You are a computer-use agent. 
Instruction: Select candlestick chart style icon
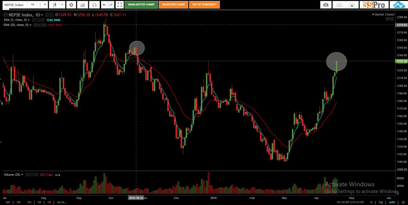click(55, 5)
